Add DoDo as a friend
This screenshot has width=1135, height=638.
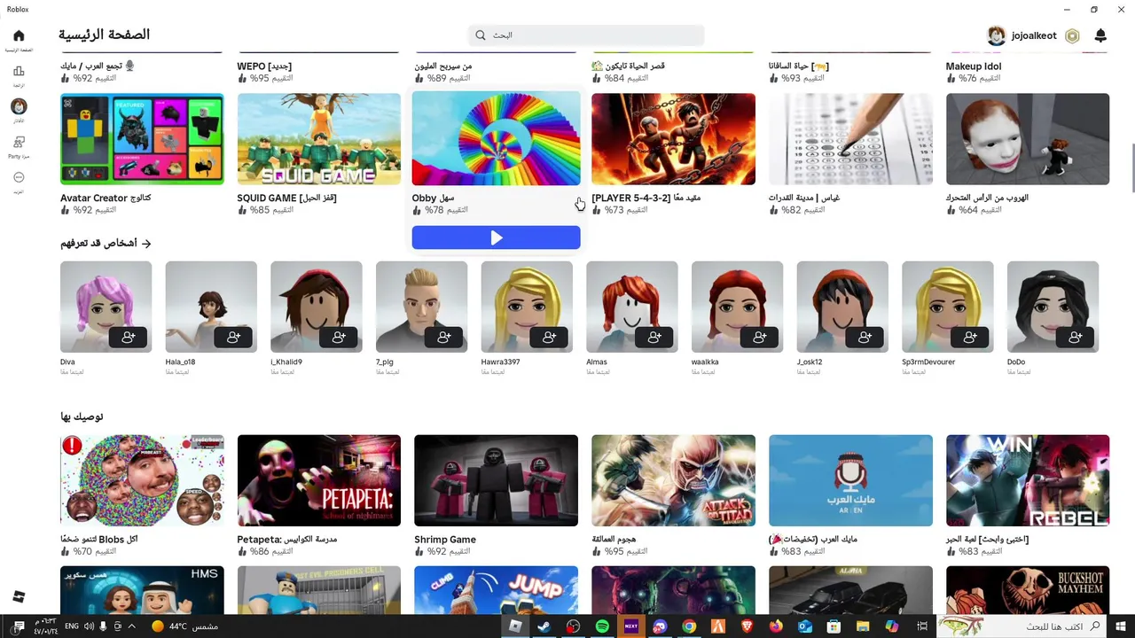[1076, 338]
